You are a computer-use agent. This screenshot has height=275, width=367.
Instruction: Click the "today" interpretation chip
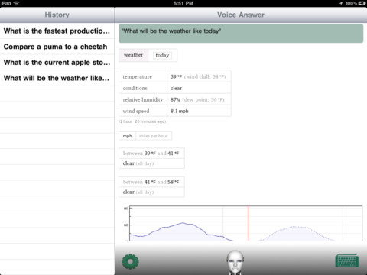click(x=162, y=55)
